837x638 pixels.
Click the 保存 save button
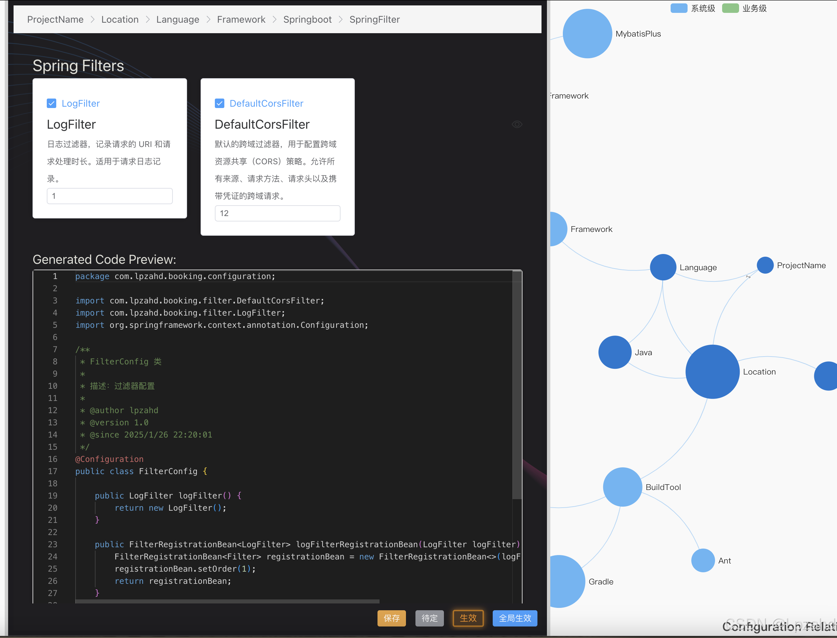click(391, 618)
